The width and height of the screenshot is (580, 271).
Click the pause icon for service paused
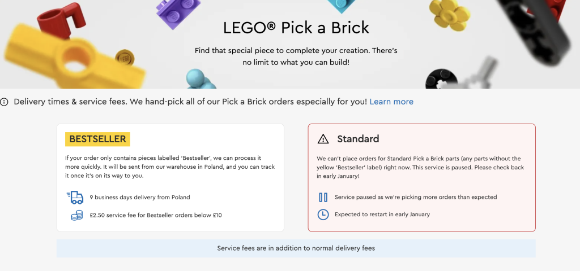point(323,197)
